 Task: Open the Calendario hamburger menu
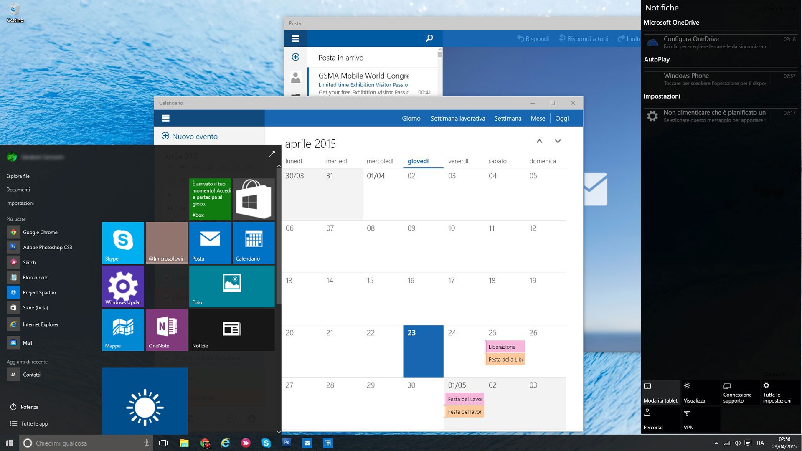[x=165, y=118]
